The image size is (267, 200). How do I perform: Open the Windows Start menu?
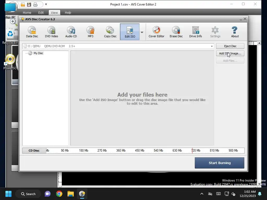point(8,194)
